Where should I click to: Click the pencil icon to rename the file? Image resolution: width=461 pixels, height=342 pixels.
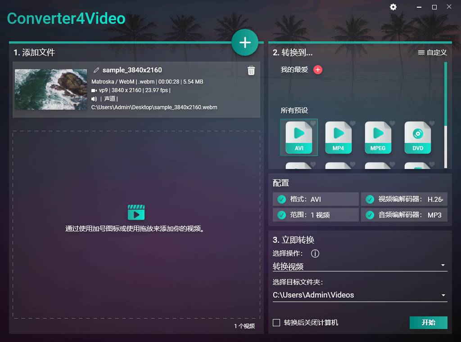click(96, 70)
